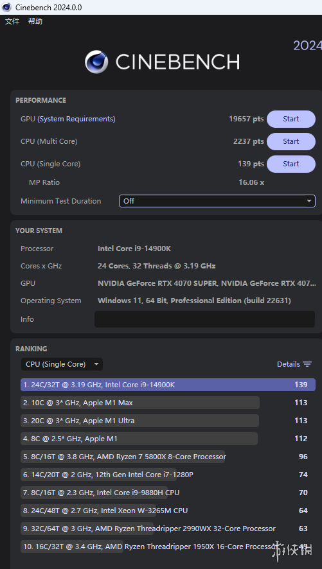Select the Intel Core i9-14900K ranking entry

coord(168,385)
